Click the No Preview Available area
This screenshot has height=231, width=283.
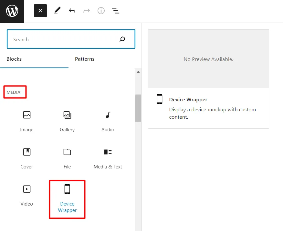208,59
